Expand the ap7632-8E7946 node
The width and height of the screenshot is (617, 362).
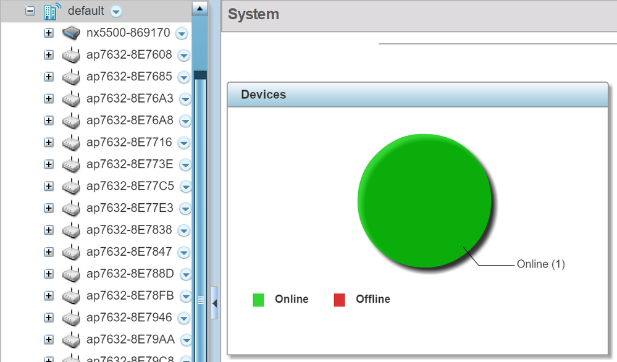coord(48,318)
